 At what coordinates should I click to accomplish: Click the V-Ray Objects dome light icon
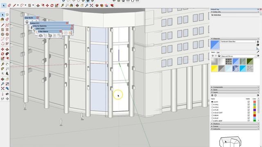(41, 36)
